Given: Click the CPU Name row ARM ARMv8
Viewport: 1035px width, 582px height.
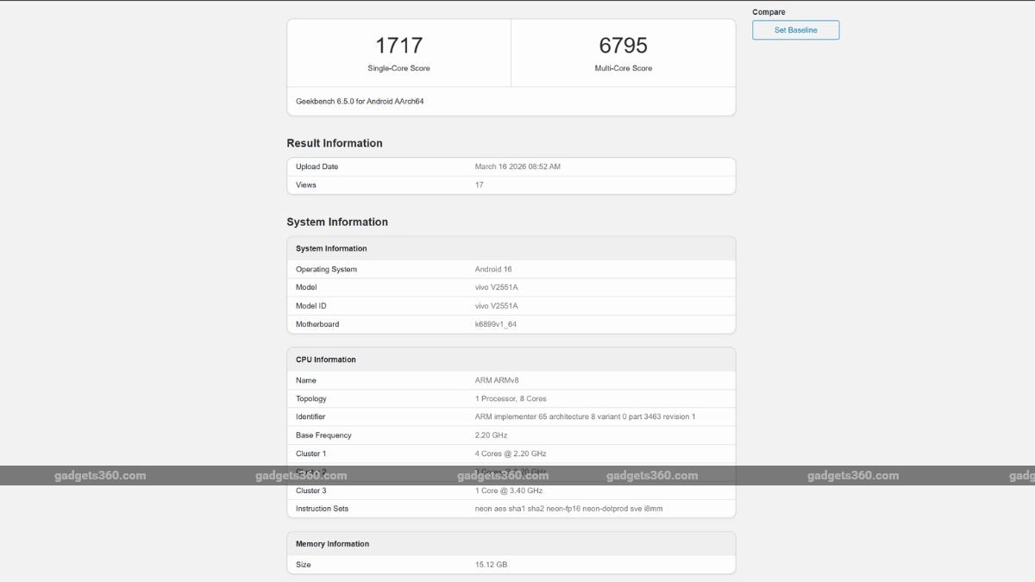Looking at the screenshot, I should click(511, 379).
